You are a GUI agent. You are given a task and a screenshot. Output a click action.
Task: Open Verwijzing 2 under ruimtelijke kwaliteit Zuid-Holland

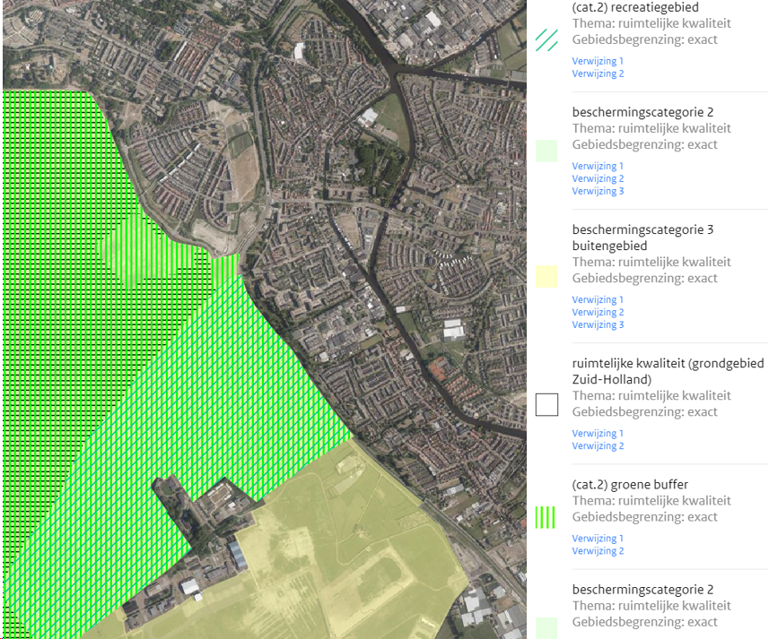tap(598, 445)
